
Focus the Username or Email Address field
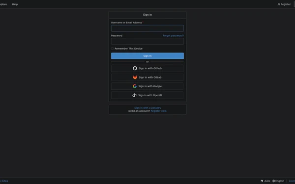147,28
